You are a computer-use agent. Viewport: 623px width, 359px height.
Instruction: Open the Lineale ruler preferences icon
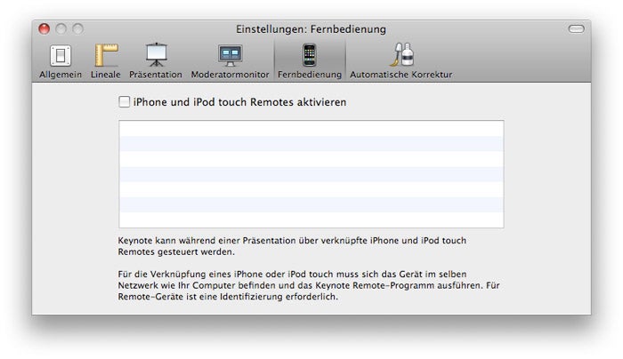pyautogui.click(x=106, y=55)
